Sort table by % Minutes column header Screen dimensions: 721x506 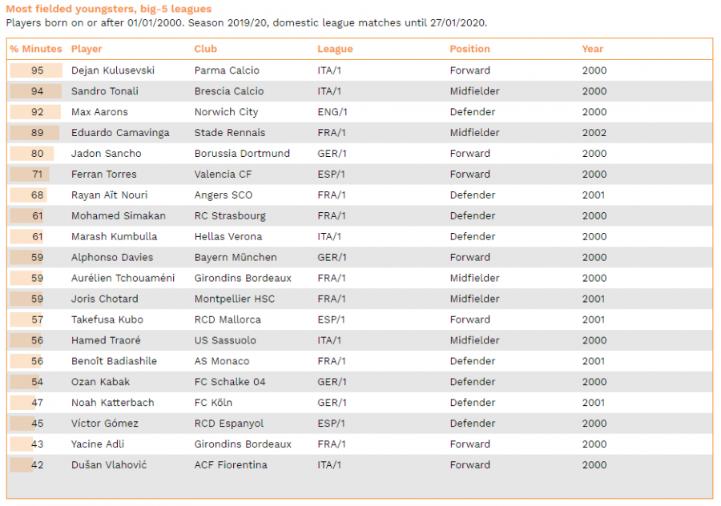(x=36, y=49)
